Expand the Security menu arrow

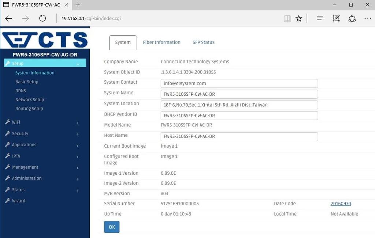point(78,135)
